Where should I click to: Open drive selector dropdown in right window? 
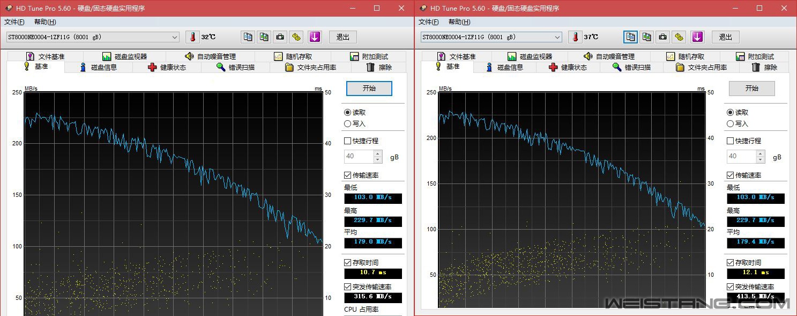[491, 37]
